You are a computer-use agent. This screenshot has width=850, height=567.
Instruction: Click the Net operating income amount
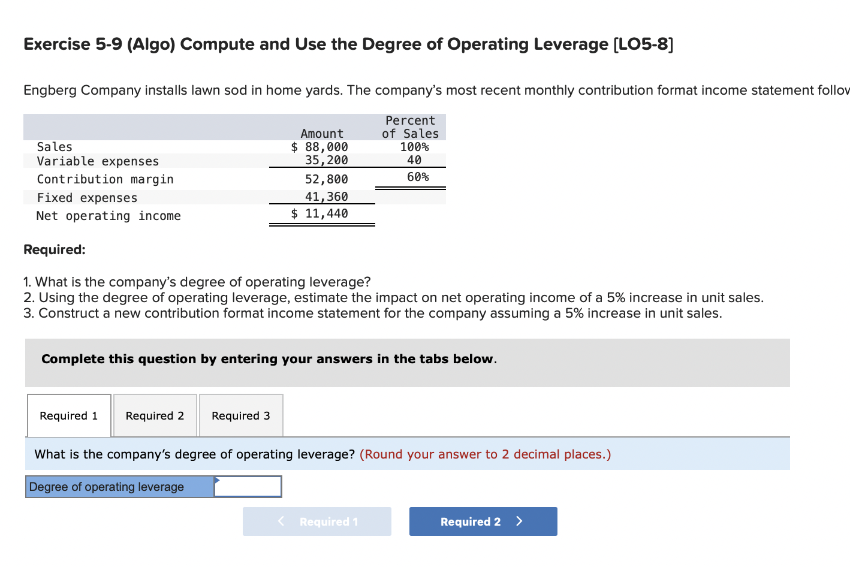(319, 213)
